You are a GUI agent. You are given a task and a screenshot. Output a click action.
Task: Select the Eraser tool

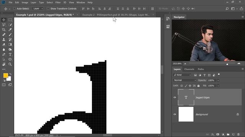[4, 45]
